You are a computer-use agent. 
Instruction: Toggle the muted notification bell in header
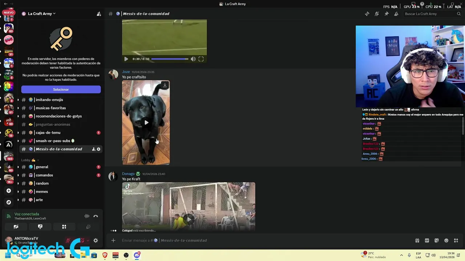tap(377, 14)
